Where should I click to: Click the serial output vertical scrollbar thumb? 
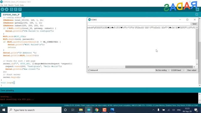197,44
